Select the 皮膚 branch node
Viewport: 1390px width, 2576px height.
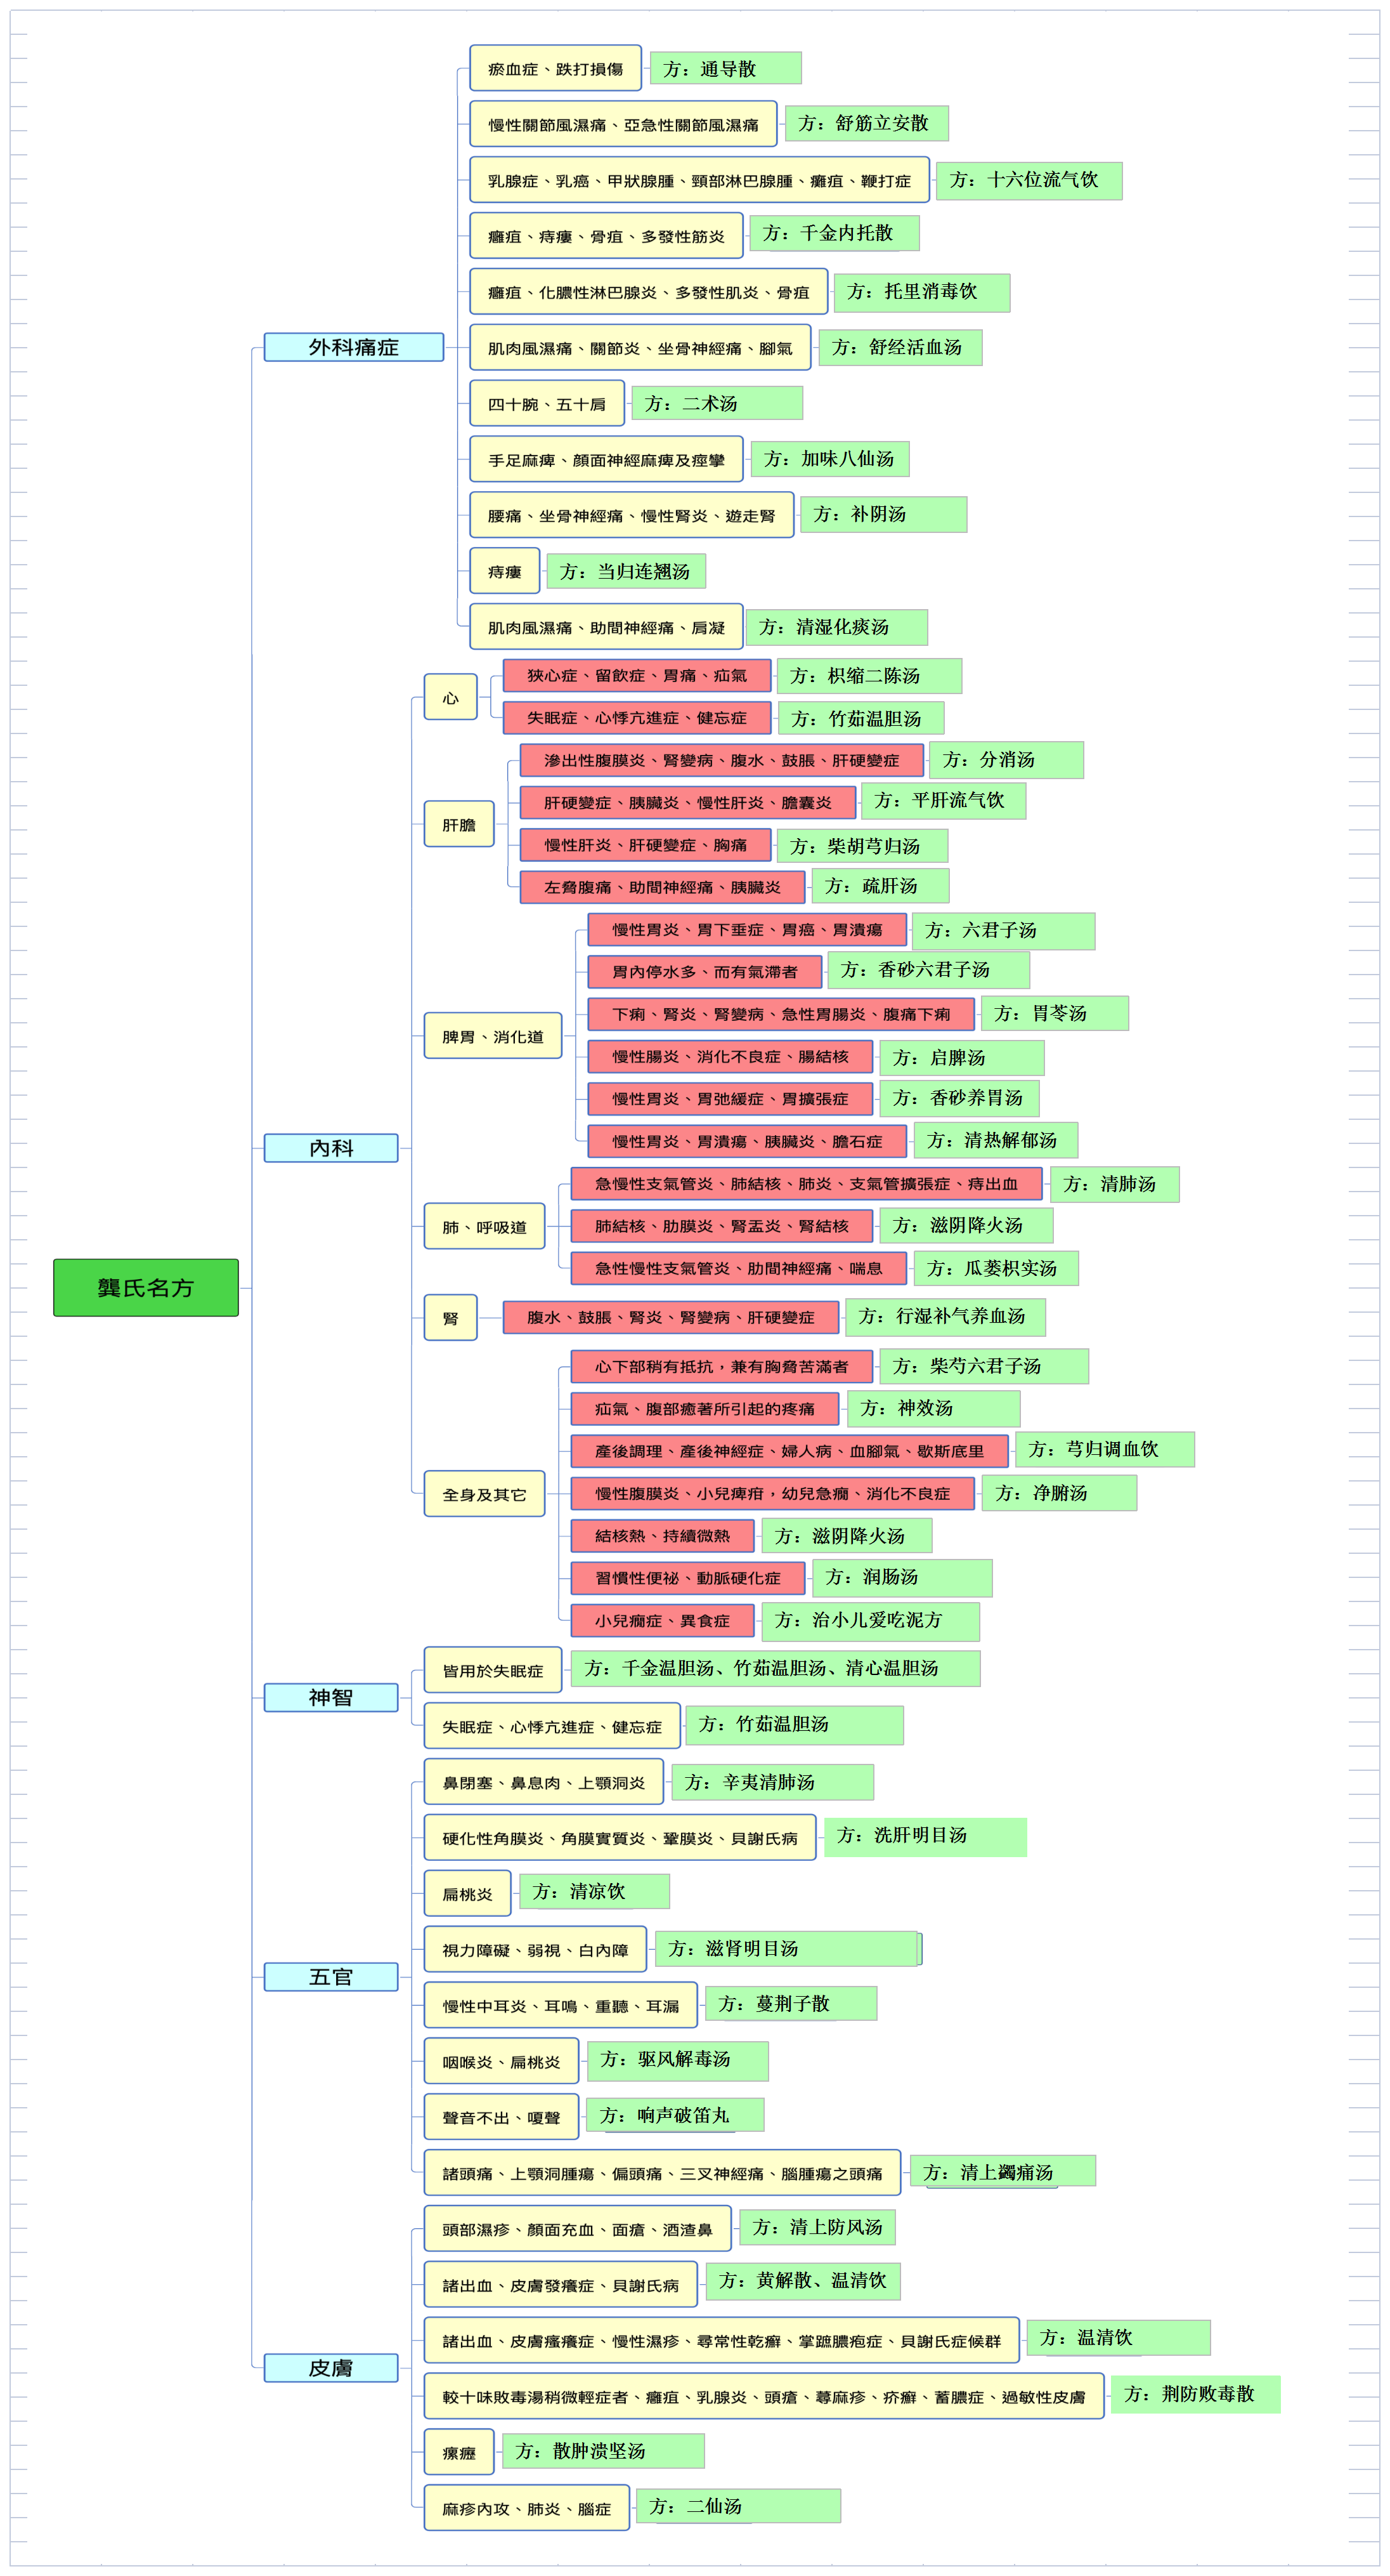(x=331, y=2367)
